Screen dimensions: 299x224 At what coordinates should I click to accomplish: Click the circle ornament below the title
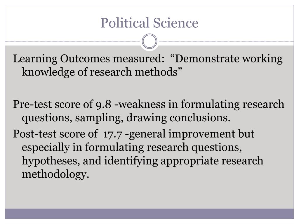(149, 41)
